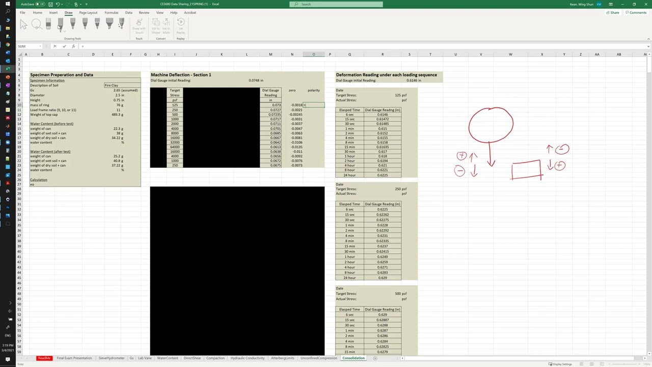Image resolution: width=652 pixels, height=367 pixels.
Task: Cancel formula entry with X button
Action: pyautogui.click(x=55, y=46)
